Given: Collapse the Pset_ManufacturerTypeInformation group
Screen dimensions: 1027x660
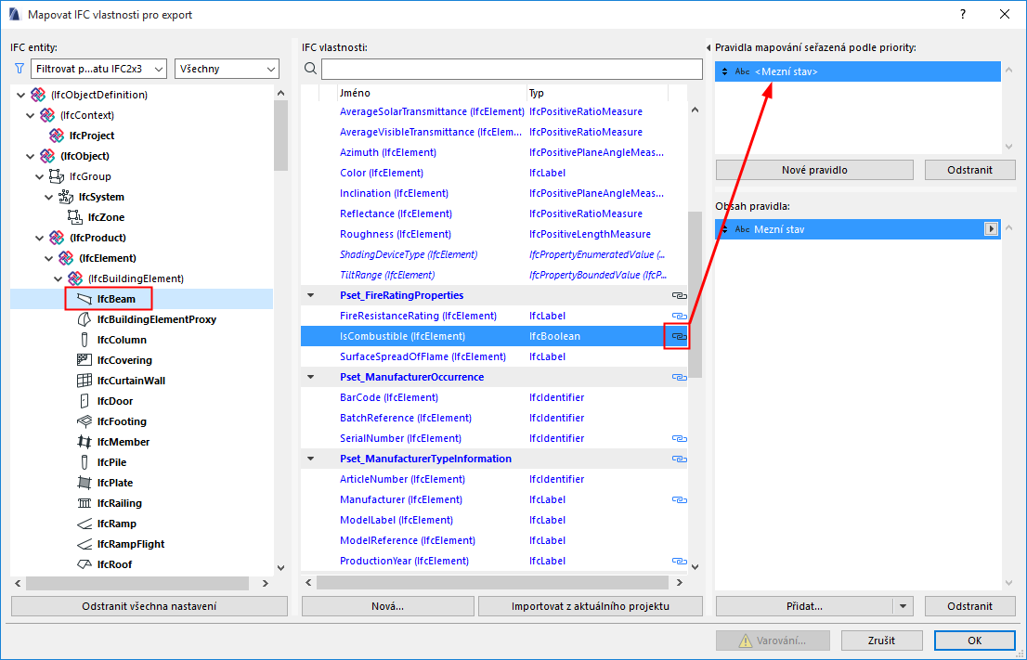Looking at the screenshot, I should click(x=311, y=459).
